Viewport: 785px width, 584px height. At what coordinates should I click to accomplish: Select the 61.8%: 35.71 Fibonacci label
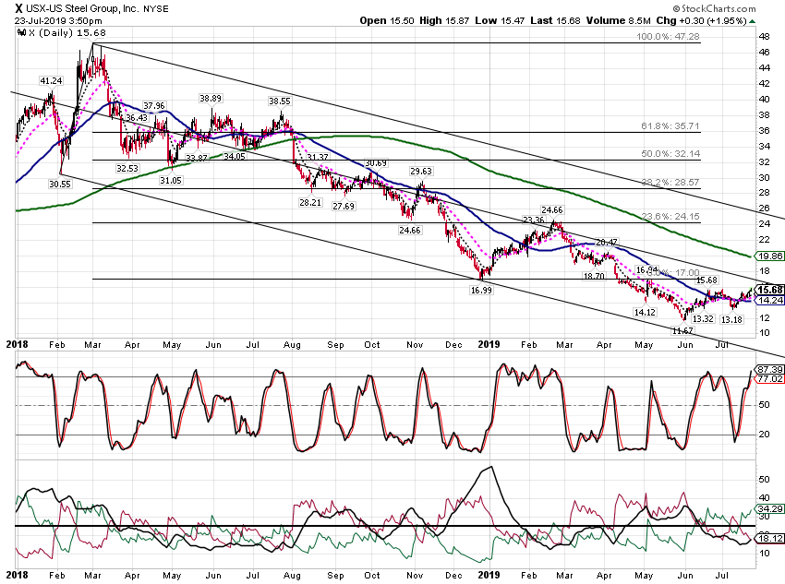[x=670, y=126]
